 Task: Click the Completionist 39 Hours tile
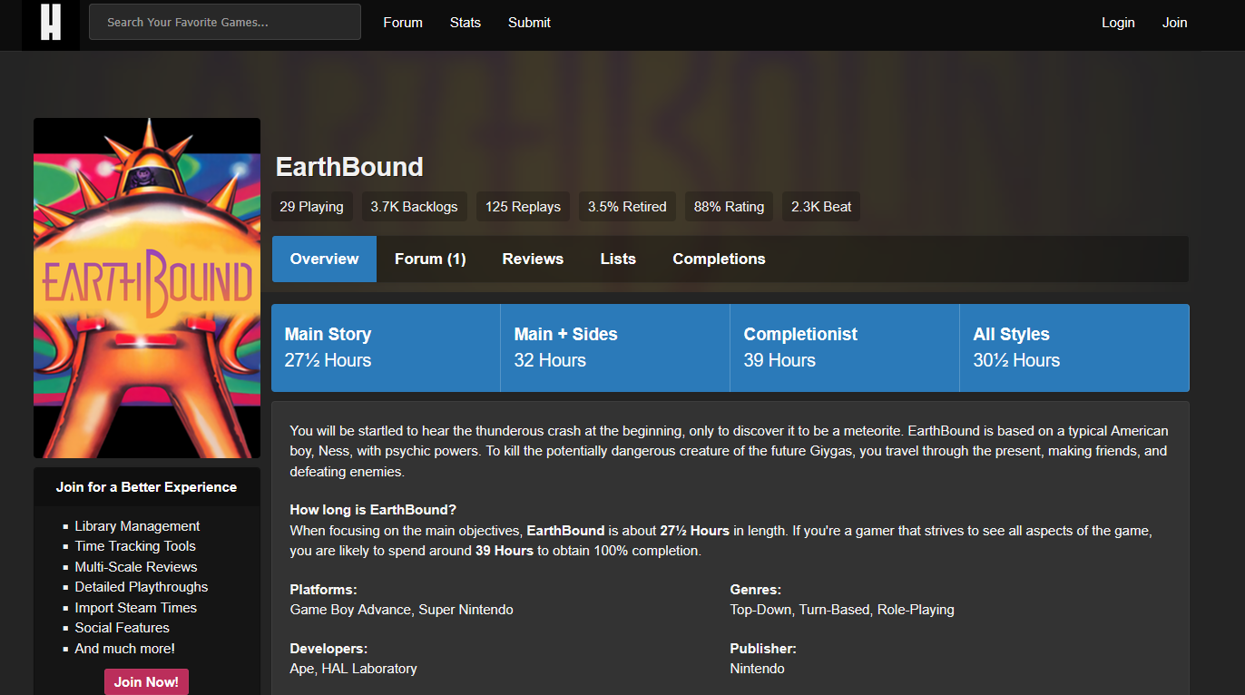[845, 347]
